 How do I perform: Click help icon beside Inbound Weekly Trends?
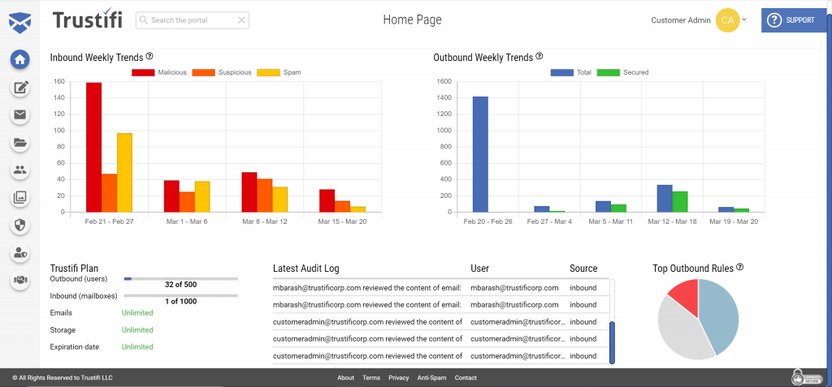pyautogui.click(x=149, y=56)
